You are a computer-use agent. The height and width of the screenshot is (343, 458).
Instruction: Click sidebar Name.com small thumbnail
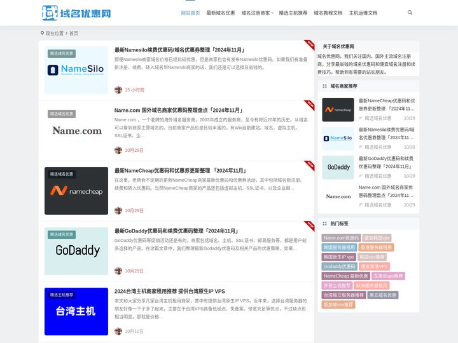[338, 196]
